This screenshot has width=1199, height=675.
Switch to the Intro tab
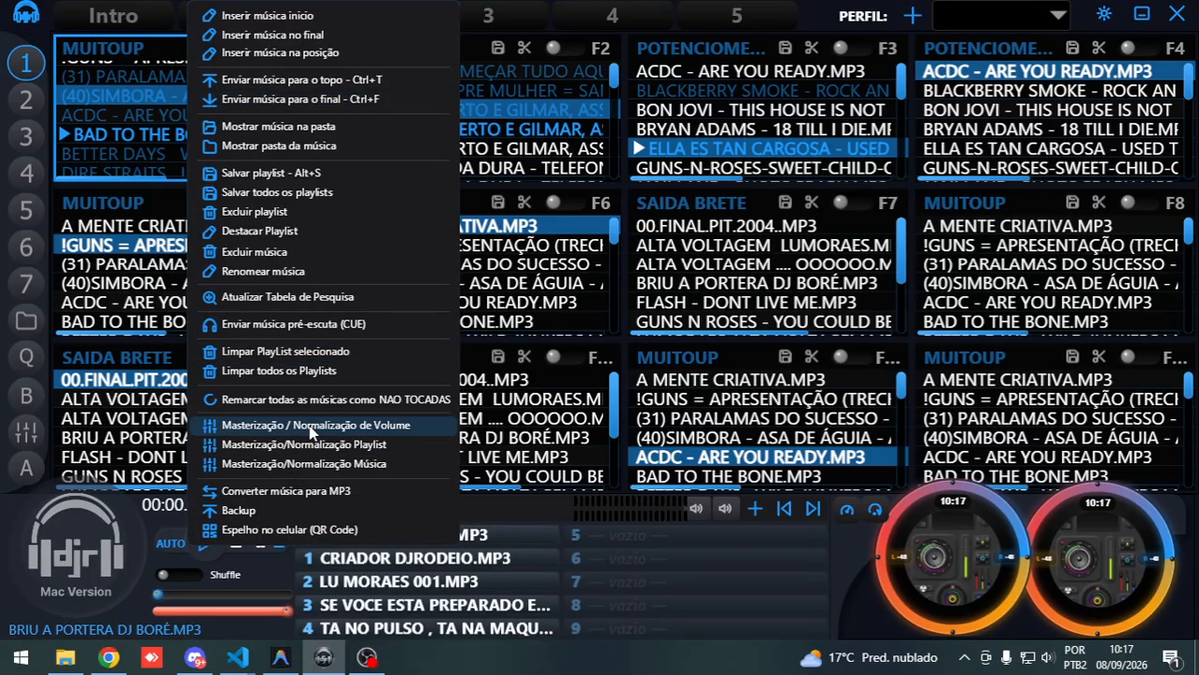click(x=114, y=15)
